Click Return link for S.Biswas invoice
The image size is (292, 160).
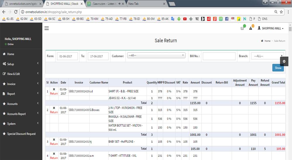tap(54, 112)
